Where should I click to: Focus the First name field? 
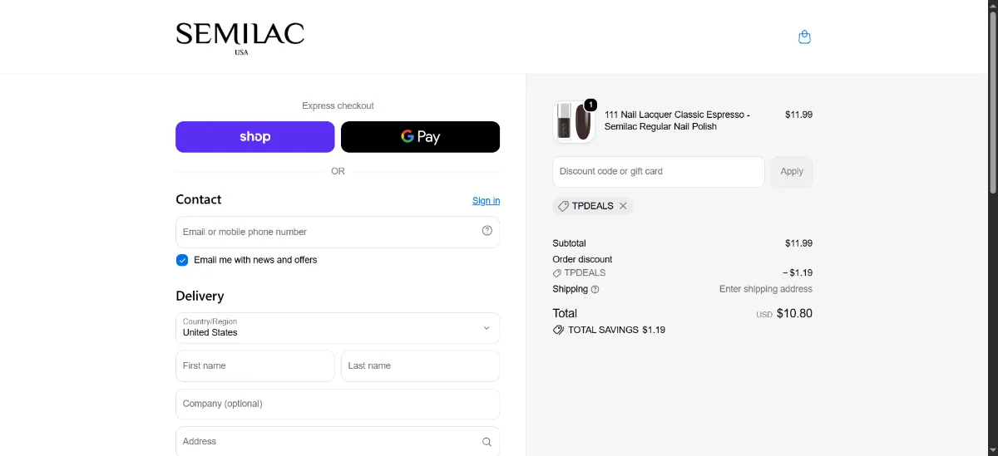click(254, 365)
